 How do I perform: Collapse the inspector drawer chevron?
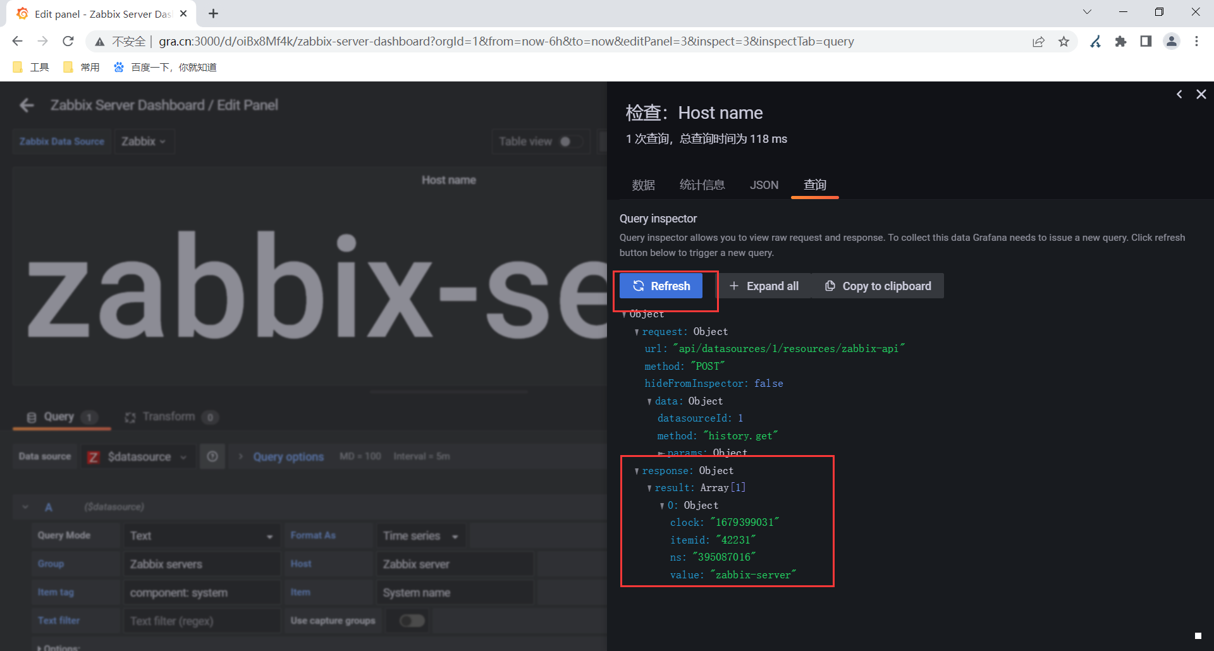click(x=1179, y=94)
